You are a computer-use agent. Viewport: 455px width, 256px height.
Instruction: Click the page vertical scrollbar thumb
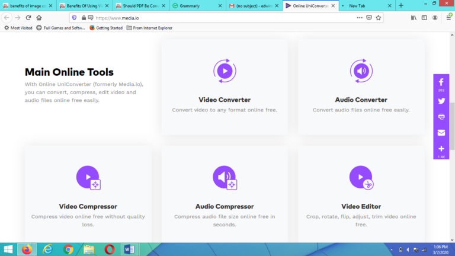pos(452,126)
